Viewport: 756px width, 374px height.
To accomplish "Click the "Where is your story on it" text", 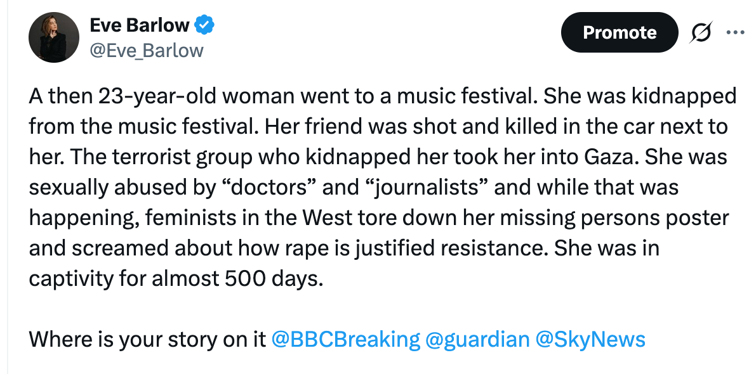I will coord(147,339).
